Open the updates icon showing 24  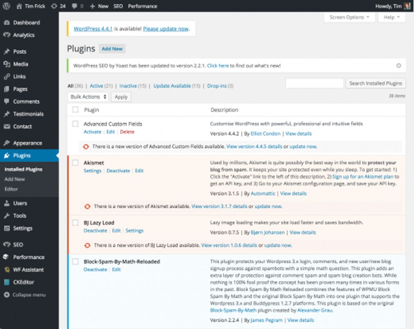tap(54, 6)
